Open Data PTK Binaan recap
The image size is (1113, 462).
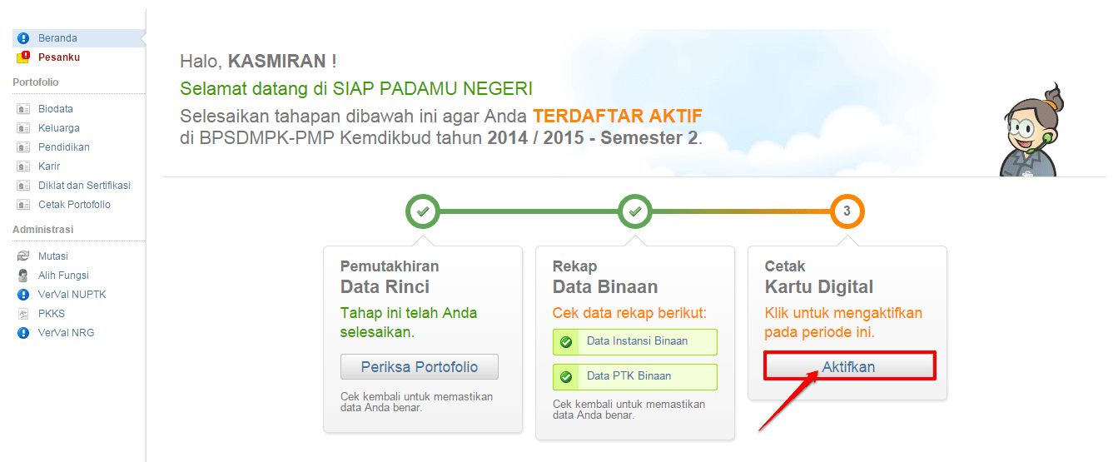635,377
